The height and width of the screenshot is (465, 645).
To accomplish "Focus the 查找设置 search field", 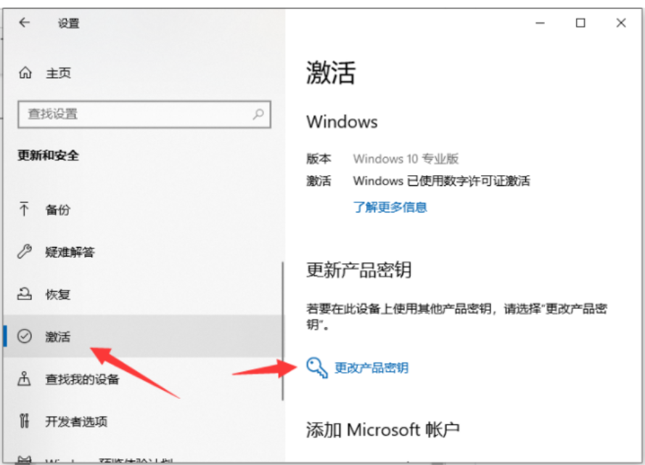I will coord(144,114).
